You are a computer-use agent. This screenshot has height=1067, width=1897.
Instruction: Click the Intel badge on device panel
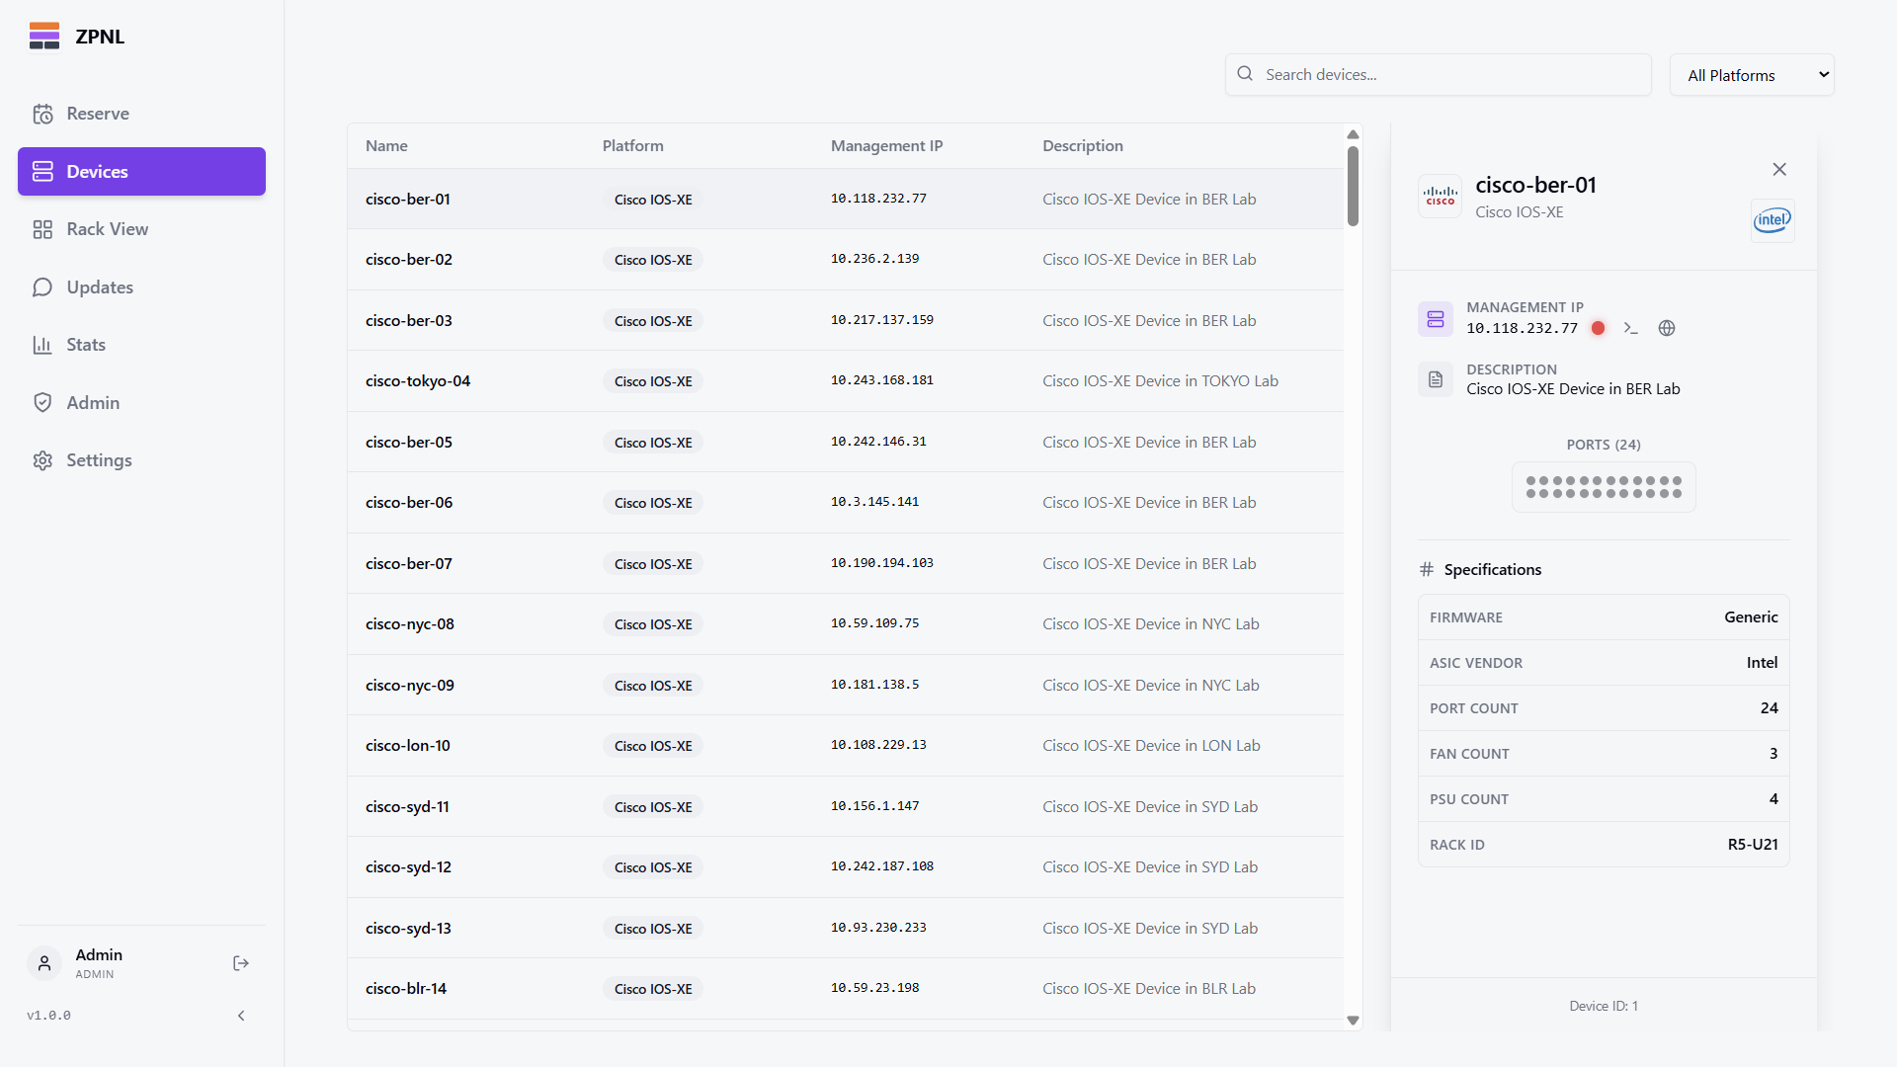(x=1773, y=220)
